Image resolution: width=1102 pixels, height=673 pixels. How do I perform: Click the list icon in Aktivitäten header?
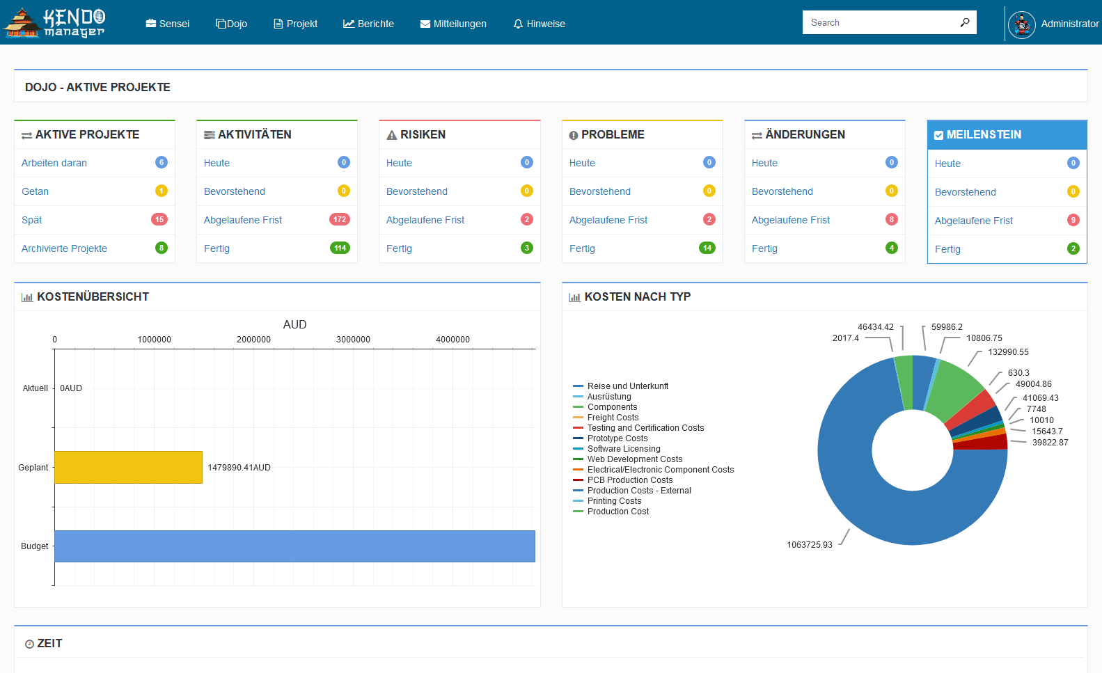click(x=209, y=135)
